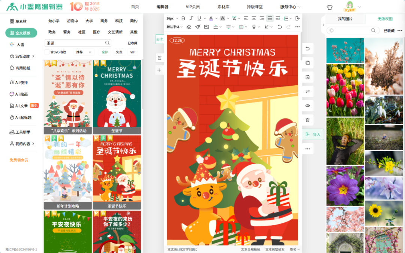Click trash delete icon beside canvas

click(307, 120)
